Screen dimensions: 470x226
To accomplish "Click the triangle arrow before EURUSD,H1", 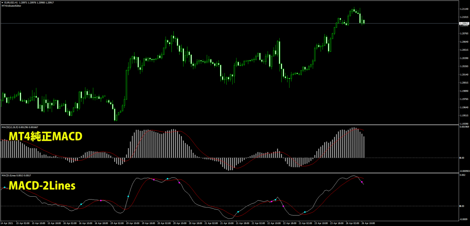I will 2,2.
